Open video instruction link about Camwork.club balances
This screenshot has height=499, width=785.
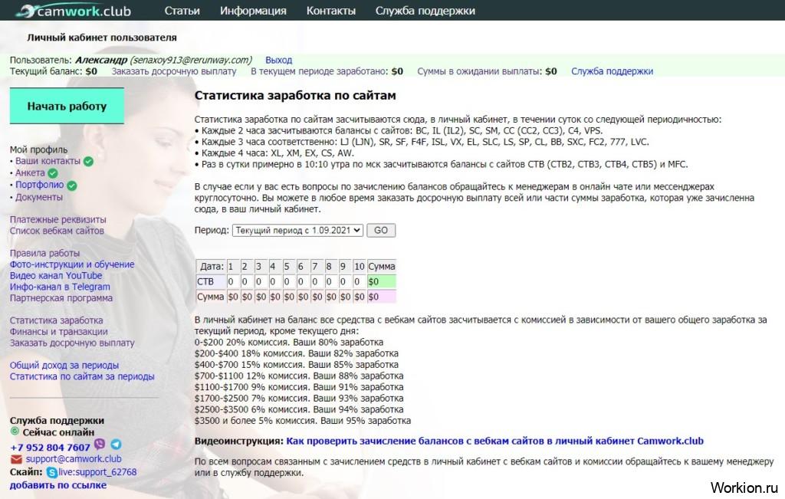point(494,442)
